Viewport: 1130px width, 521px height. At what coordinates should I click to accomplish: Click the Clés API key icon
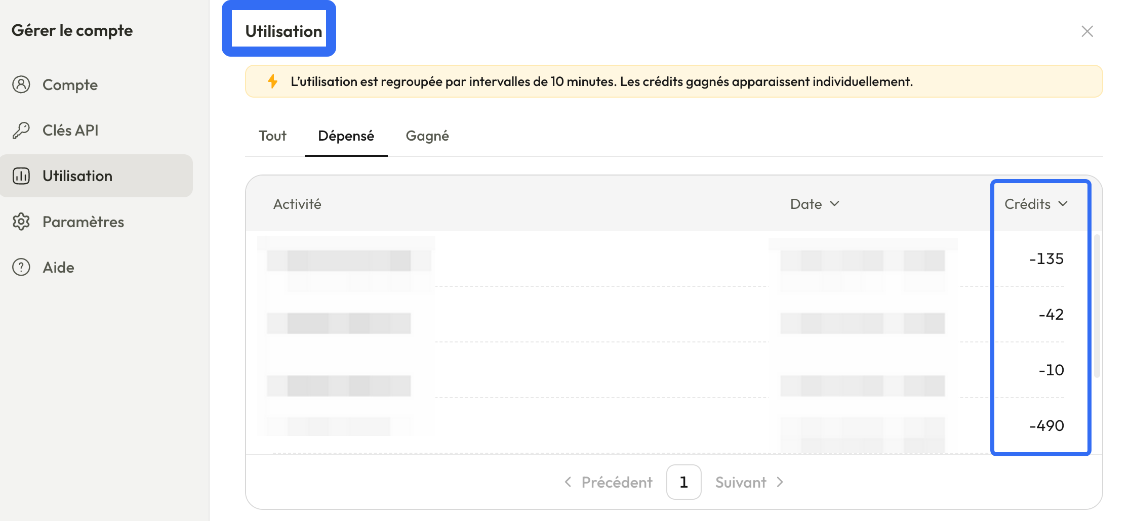tap(21, 130)
